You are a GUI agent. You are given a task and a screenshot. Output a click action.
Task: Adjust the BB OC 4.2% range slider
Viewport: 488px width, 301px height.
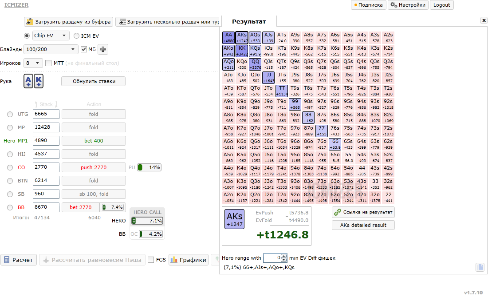151,234
